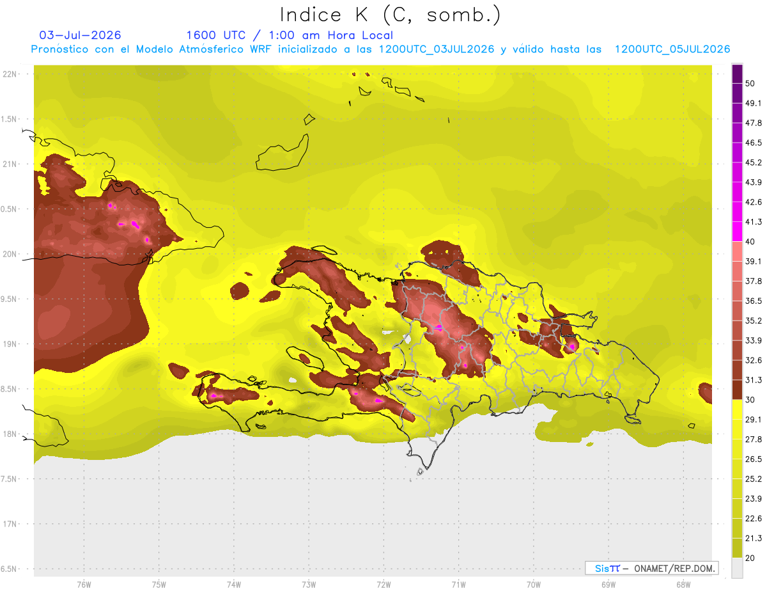Viewport: 767px width, 593px height.
Task: Click the colorbar label "45.2"
Action: pyautogui.click(x=754, y=162)
